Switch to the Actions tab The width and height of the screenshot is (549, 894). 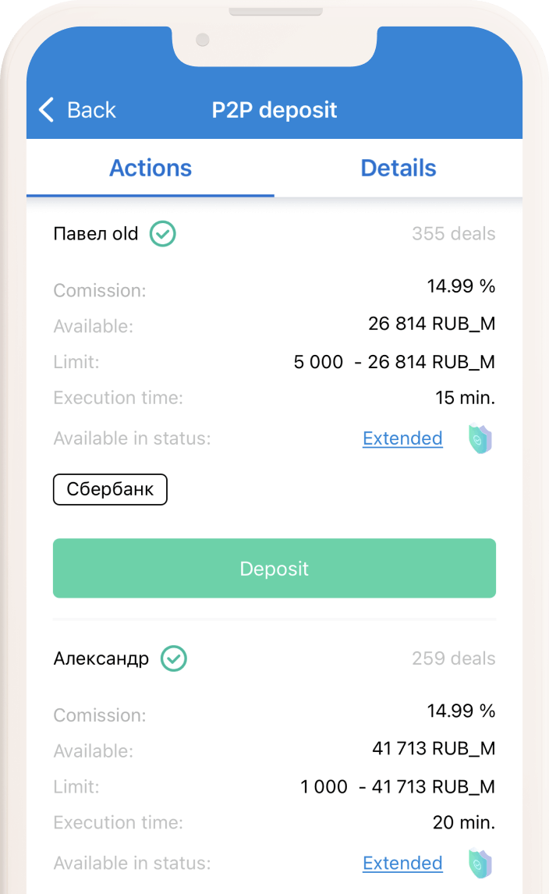click(x=151, y=168)
